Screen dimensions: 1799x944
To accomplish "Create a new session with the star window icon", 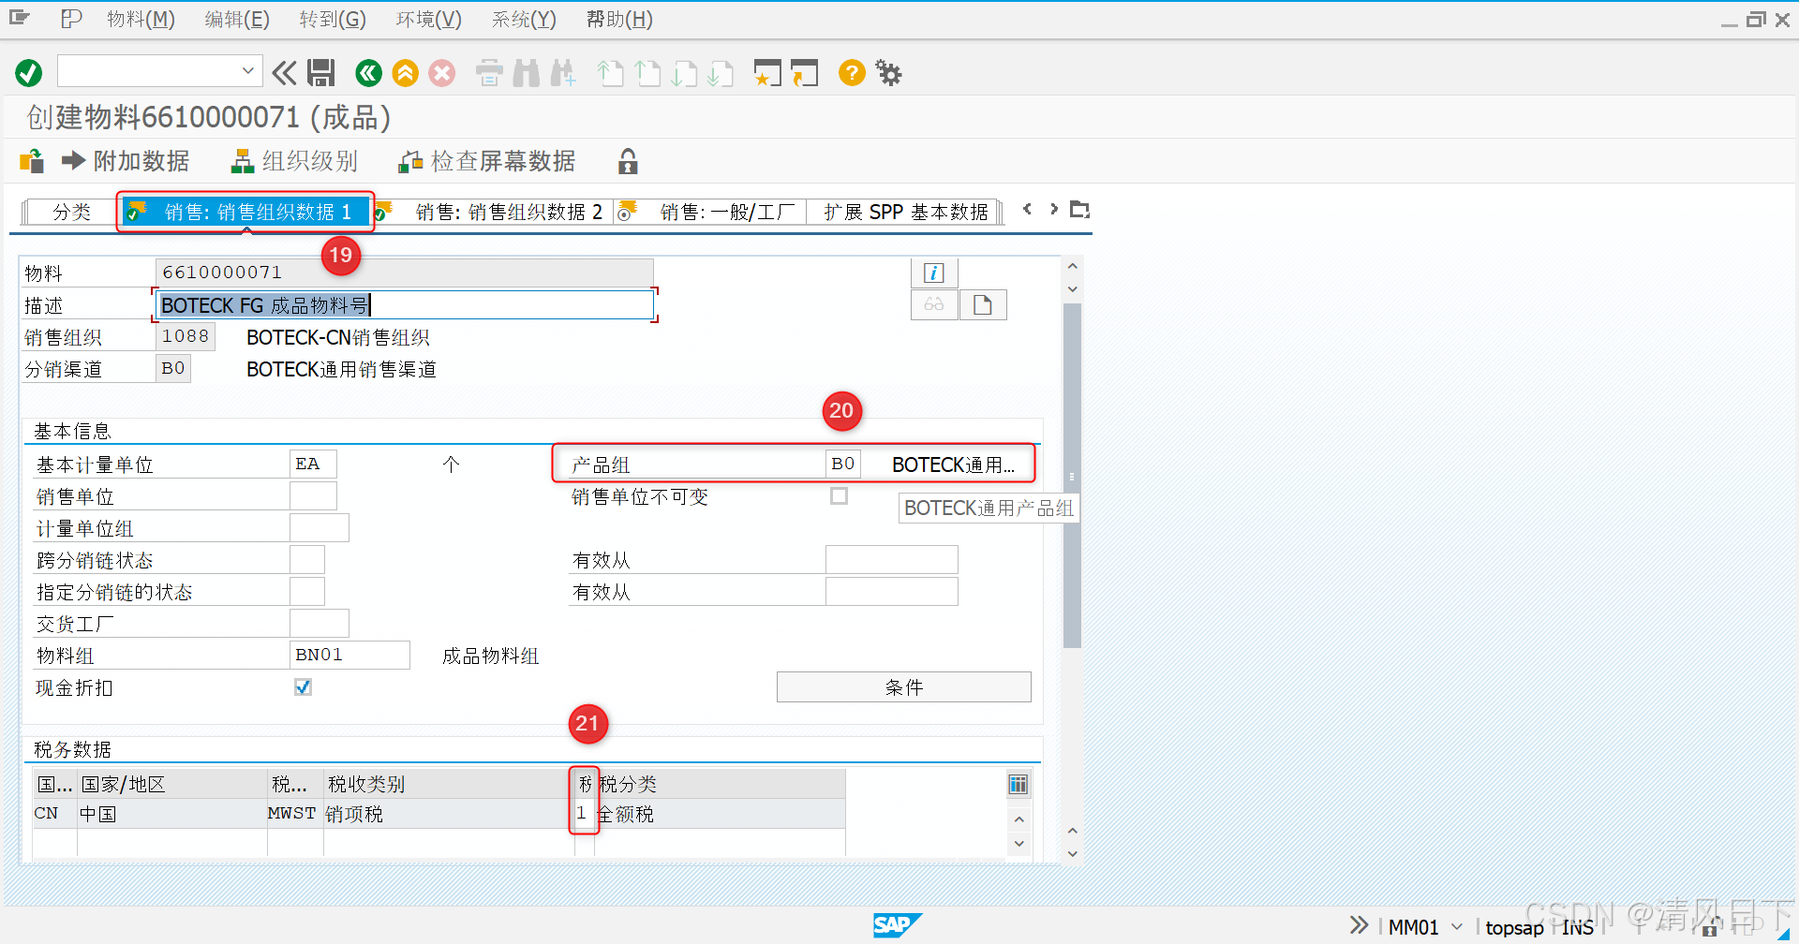I will [x=767, y=72].
